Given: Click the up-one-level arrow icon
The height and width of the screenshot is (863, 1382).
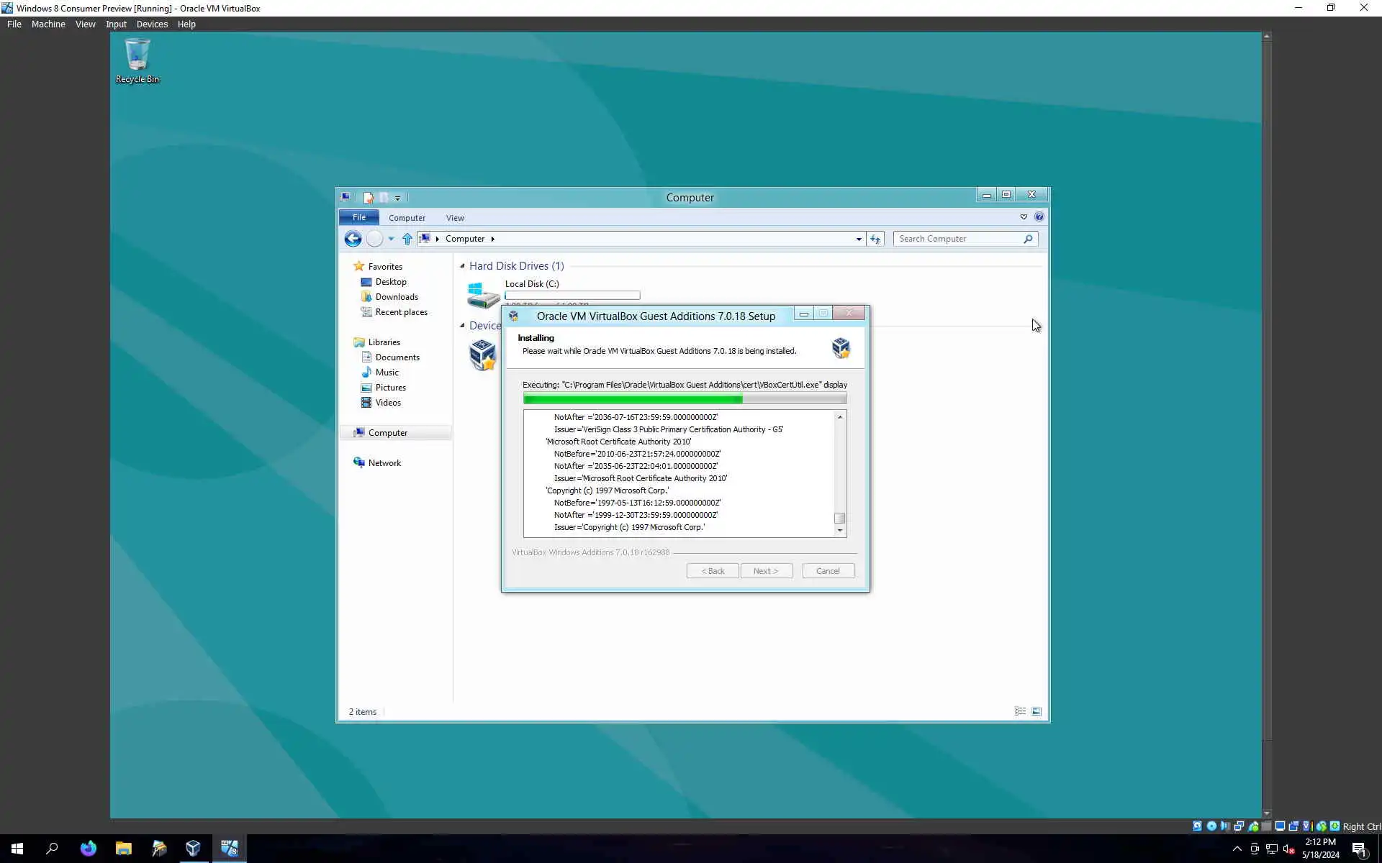Looking at the screenshot, I should click(x=407, y=239).
